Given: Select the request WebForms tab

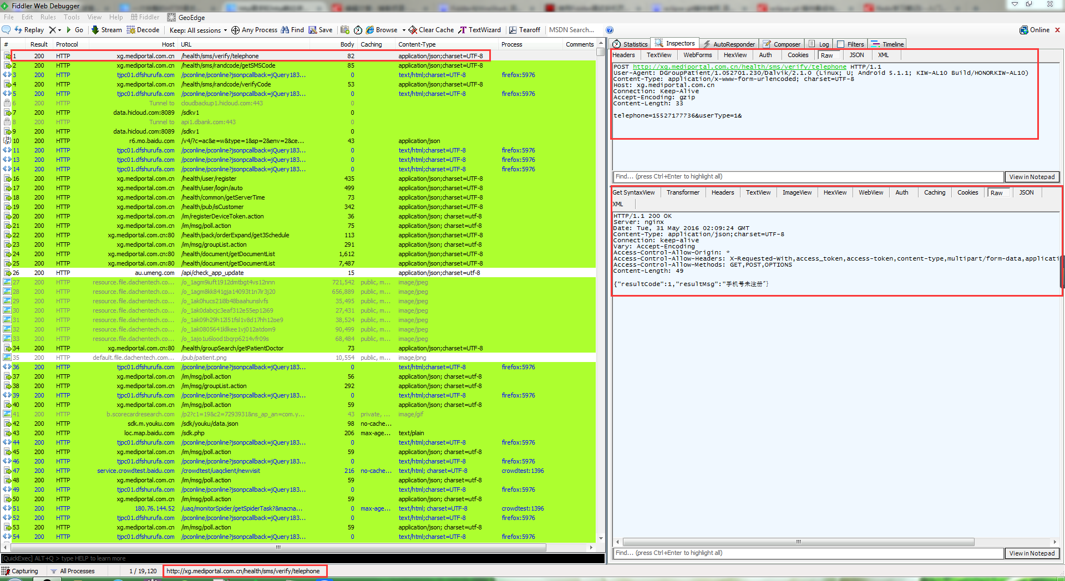Looking at the screenshot, I should tap(697, 55).
